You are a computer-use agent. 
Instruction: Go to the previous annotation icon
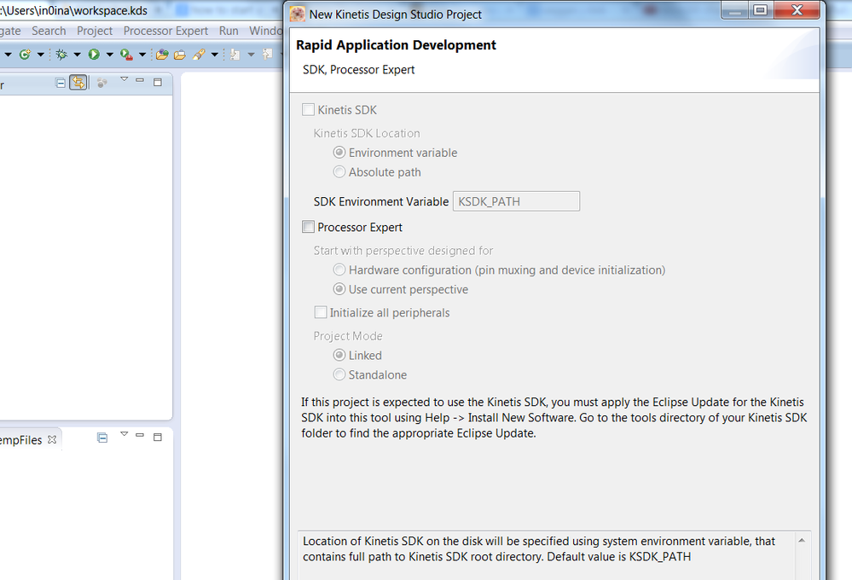coord(267,55)
